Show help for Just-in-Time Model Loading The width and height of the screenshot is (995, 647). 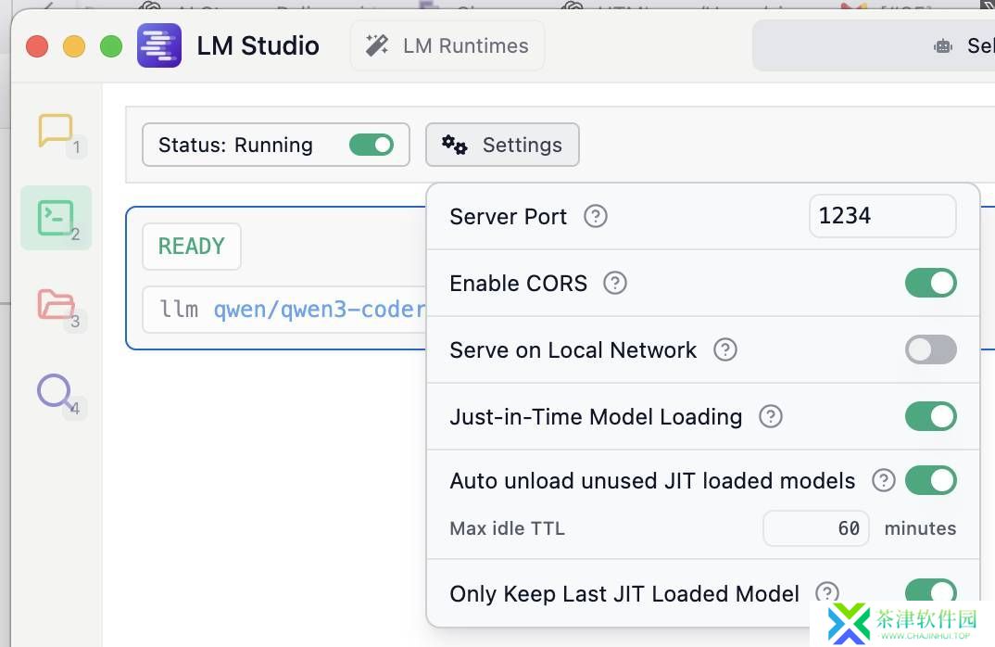[x=771, y=416]
